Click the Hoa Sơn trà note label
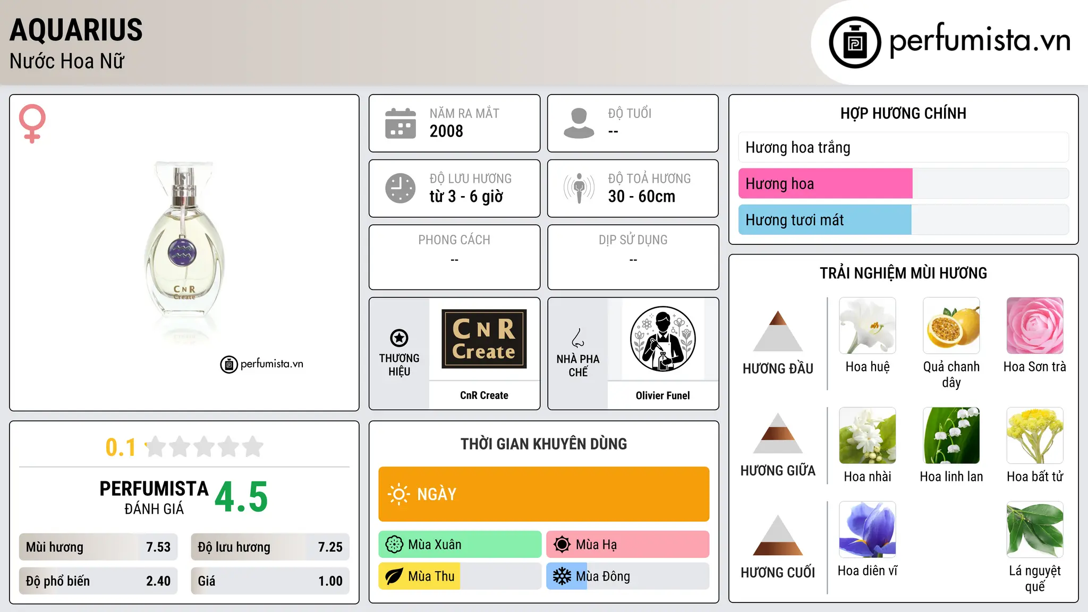 (x=1035, y=367)
